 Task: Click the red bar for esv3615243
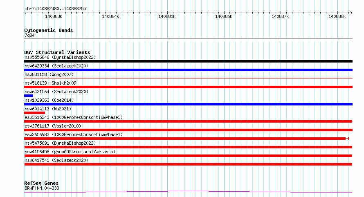pyautogui.click(x=188, y=121)
